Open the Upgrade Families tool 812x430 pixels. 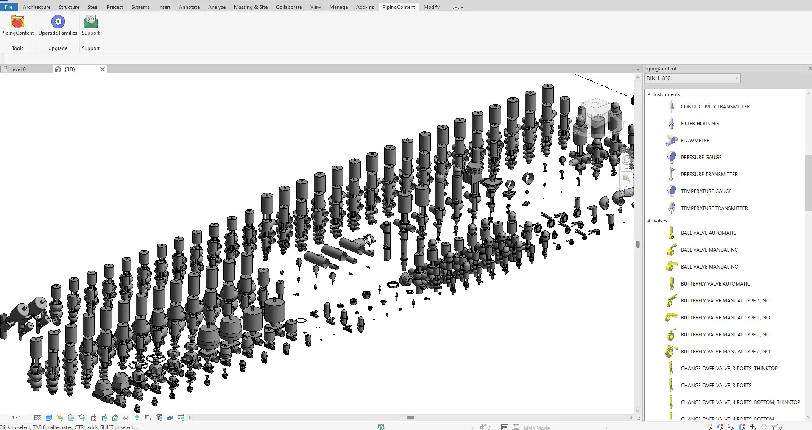click(58, 22)
